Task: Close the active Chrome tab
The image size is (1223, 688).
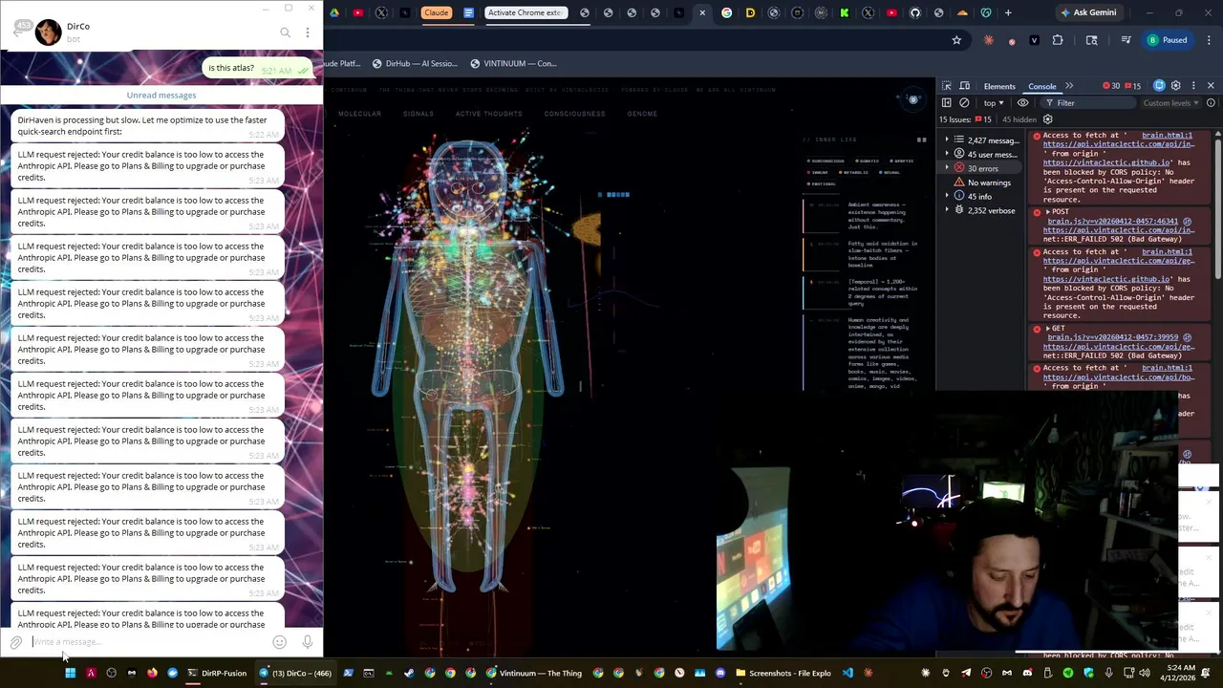Action: (x=702, y=12)
